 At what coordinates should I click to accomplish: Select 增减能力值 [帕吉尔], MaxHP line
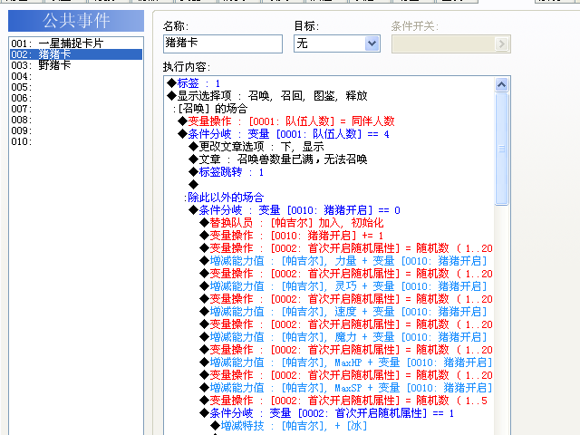[x=346, y=362]
